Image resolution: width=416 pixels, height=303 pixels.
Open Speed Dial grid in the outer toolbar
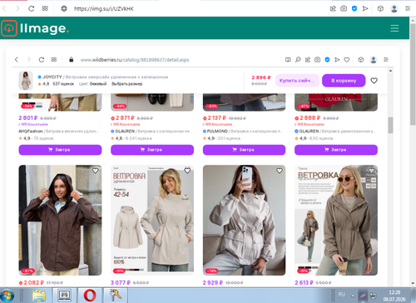[45, 8]
